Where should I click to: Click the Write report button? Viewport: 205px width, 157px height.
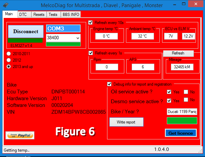coord(126,121)
